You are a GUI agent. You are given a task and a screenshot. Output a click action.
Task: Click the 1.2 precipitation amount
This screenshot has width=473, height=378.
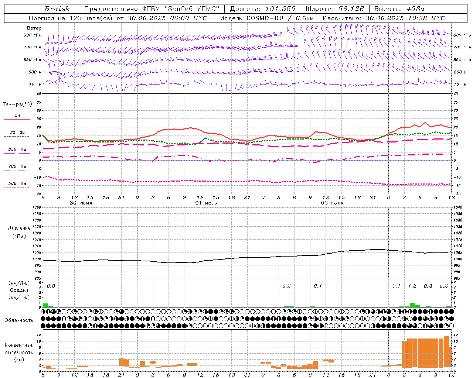click(412, 286)
